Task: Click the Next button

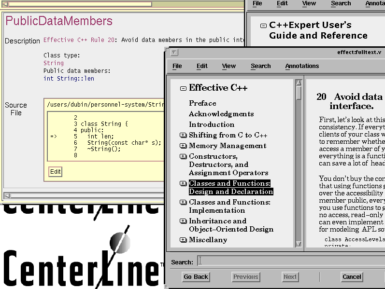Action: 290,277
